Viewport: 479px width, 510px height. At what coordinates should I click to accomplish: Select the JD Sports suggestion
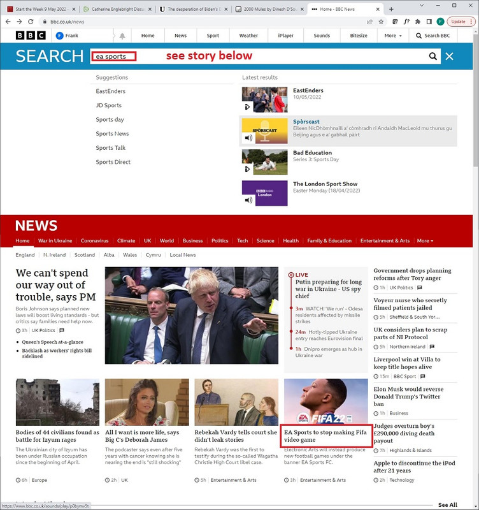click(108, 105)
